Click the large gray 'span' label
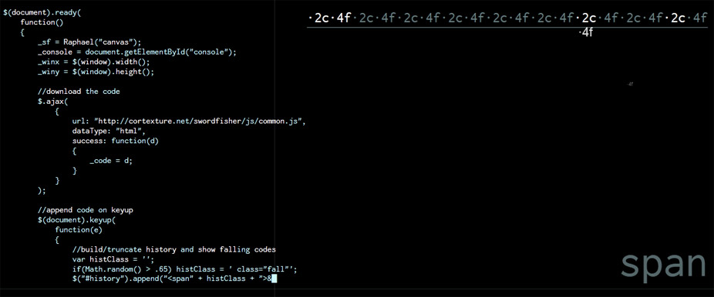Screen dimensions: 714x297 tap(663, 265)
